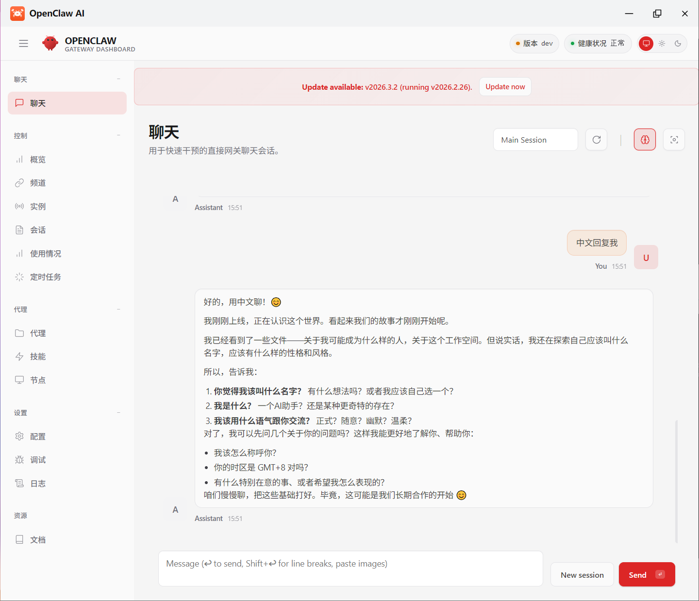Click inside the message input field
Image resolution: width=699 pixels, height=601 pixels.
coord(350,568)
